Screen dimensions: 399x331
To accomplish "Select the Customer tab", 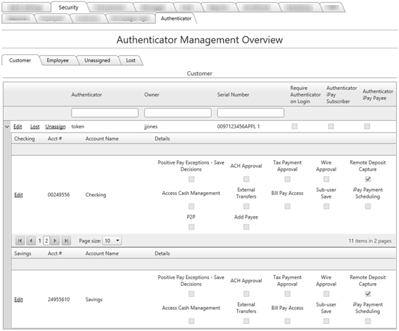I will point(20,60).
